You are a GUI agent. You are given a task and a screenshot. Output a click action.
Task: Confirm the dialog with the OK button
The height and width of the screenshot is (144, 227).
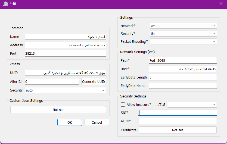tap(70, 122)
